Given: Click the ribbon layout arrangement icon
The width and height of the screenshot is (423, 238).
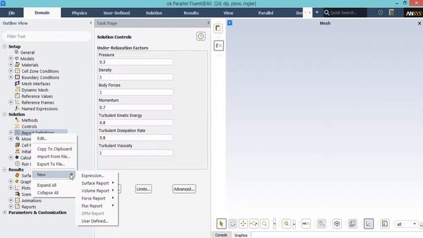Looking at the screenshot, I should coord(391,13).
